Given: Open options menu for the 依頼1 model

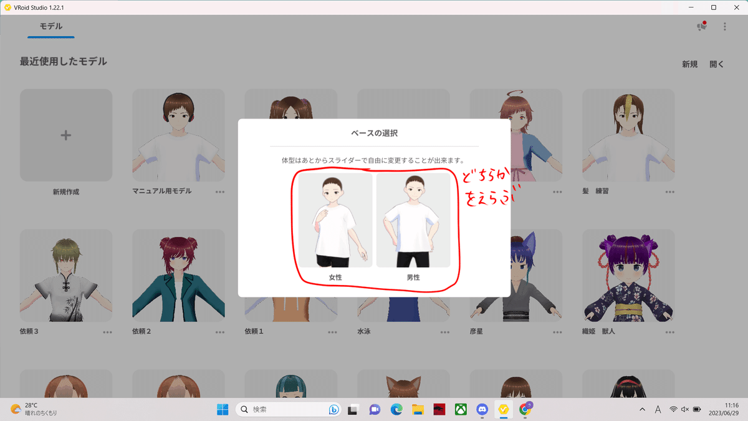Looking at the screenshot, I should [x=332, y=333].
